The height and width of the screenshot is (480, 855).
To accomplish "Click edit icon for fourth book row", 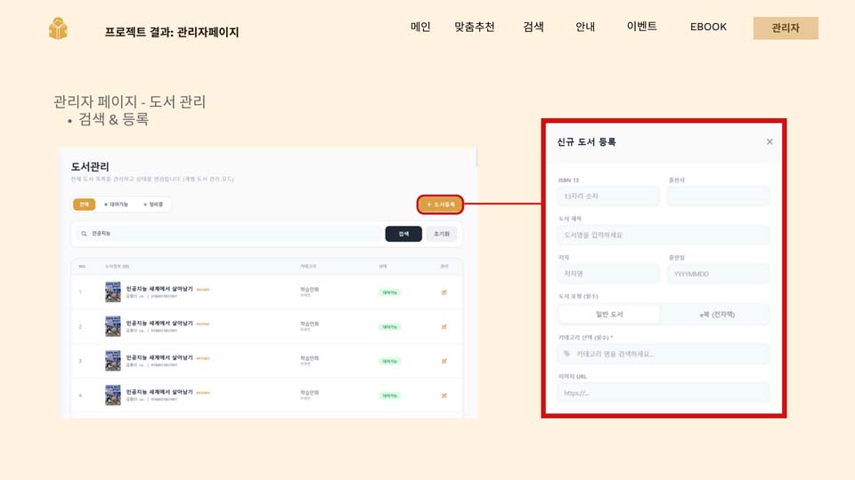I will (444, 396).
